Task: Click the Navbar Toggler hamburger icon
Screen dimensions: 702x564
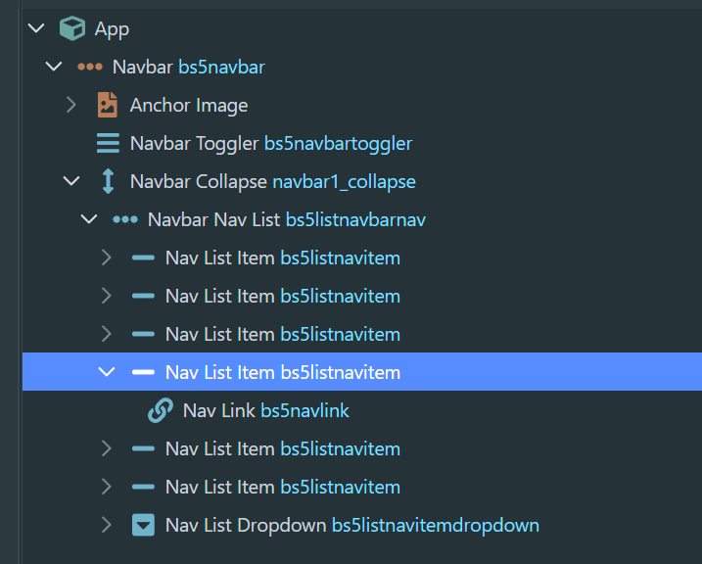Action: (x=108, y=143)
